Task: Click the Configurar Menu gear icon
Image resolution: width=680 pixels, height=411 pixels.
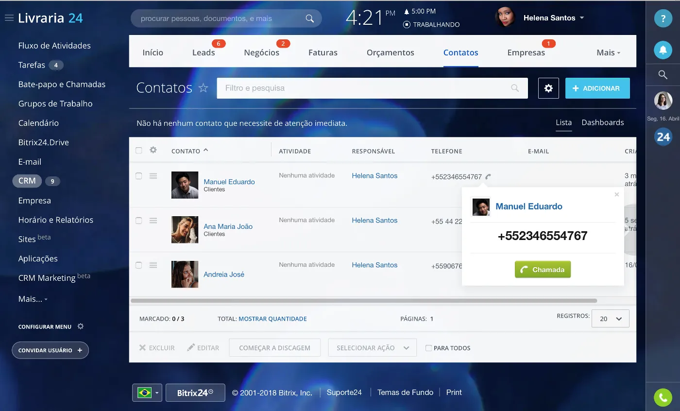Action: pyautogui.click(x=81, y=326)
